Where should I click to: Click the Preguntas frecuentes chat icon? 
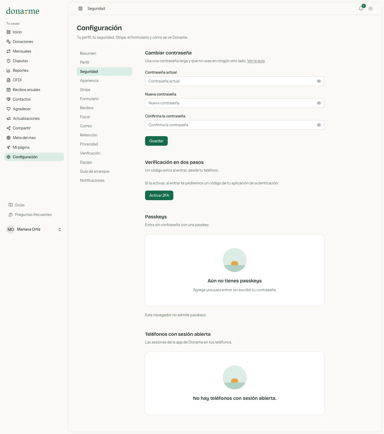click(x=11, y=215)
